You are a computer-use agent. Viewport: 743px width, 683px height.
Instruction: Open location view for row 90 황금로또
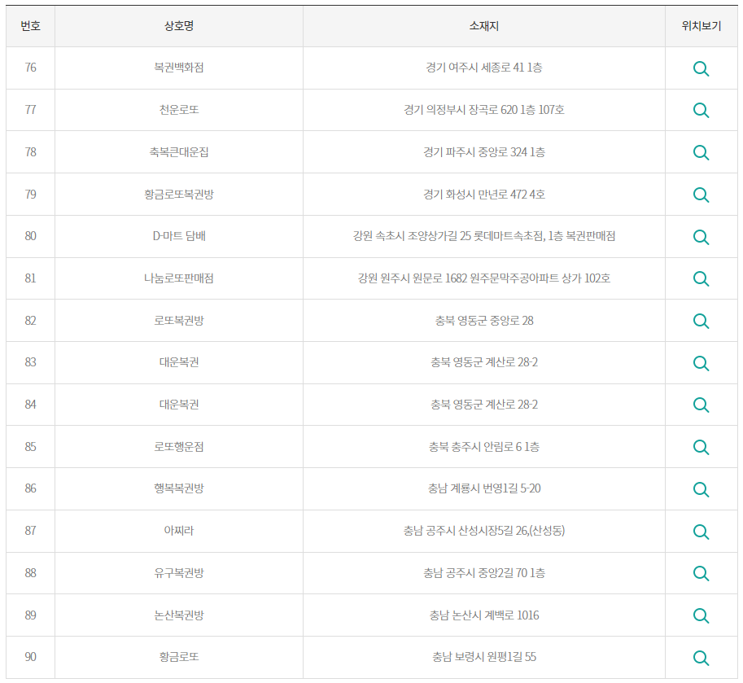click(701, 658)
